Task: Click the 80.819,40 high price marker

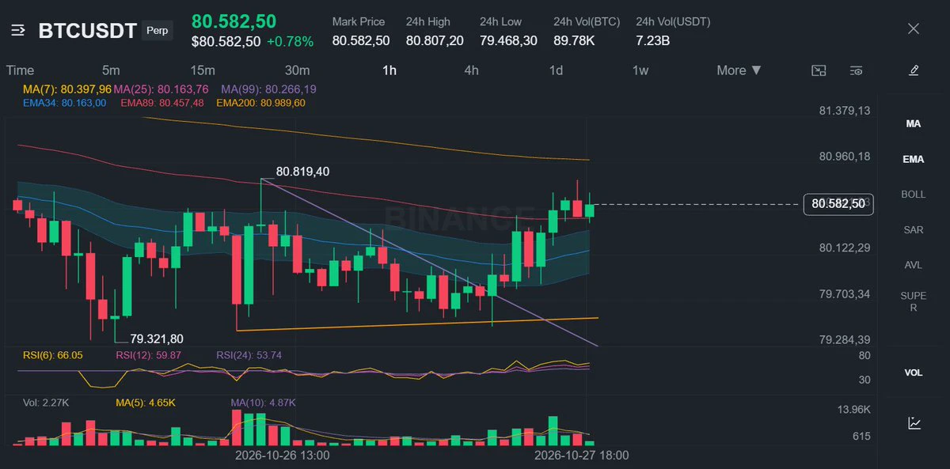Action: pos(302,171)
